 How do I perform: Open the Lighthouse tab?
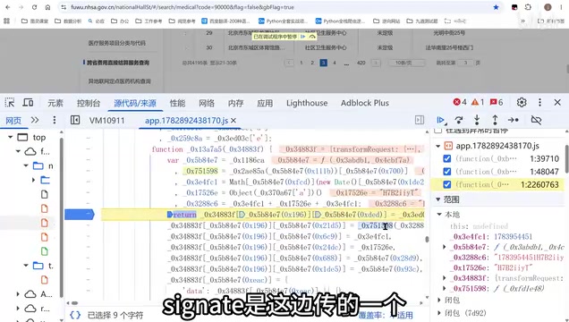(x=307, y=103)
